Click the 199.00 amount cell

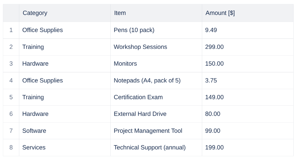coord(214,147)
